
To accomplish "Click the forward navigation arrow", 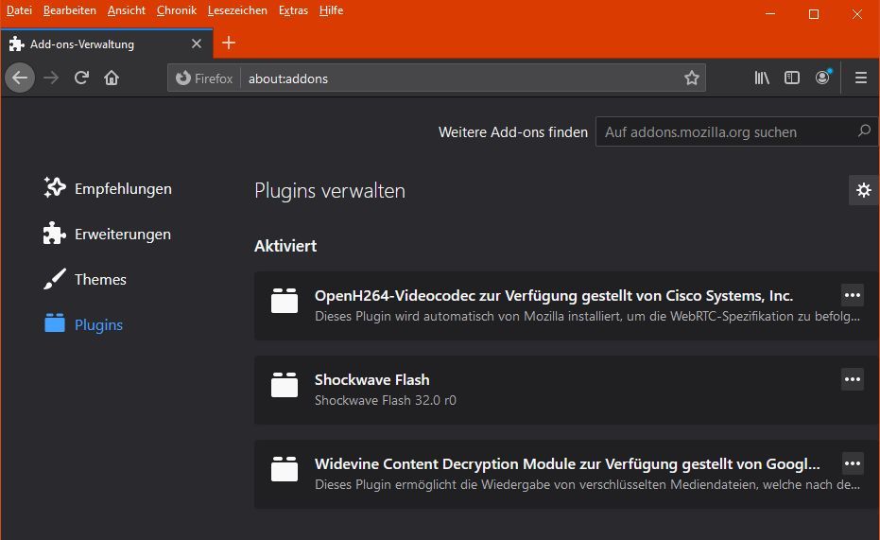I will coord(51,78).
